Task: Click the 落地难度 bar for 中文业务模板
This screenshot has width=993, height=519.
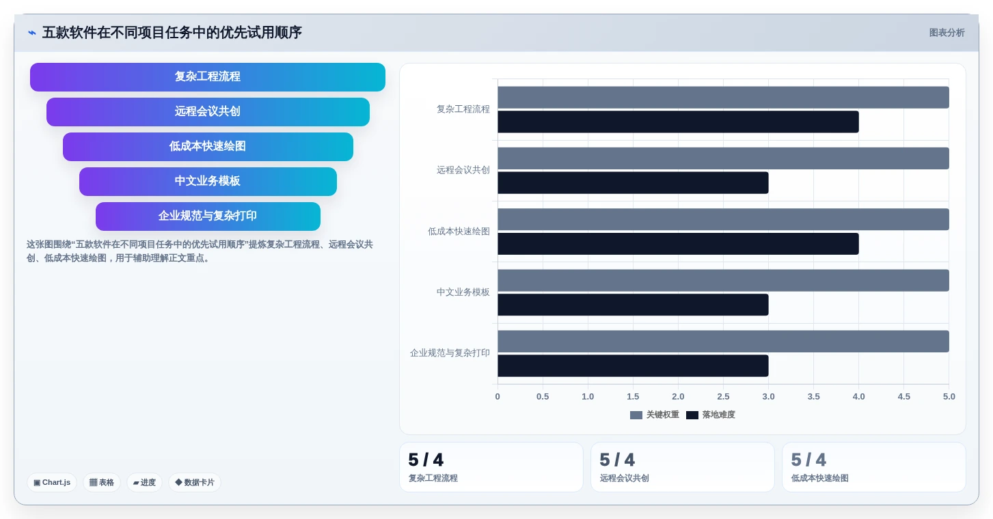Action: (633, 305)
